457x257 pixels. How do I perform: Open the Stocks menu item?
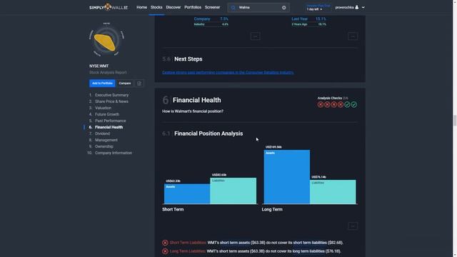tap(156, 7)
